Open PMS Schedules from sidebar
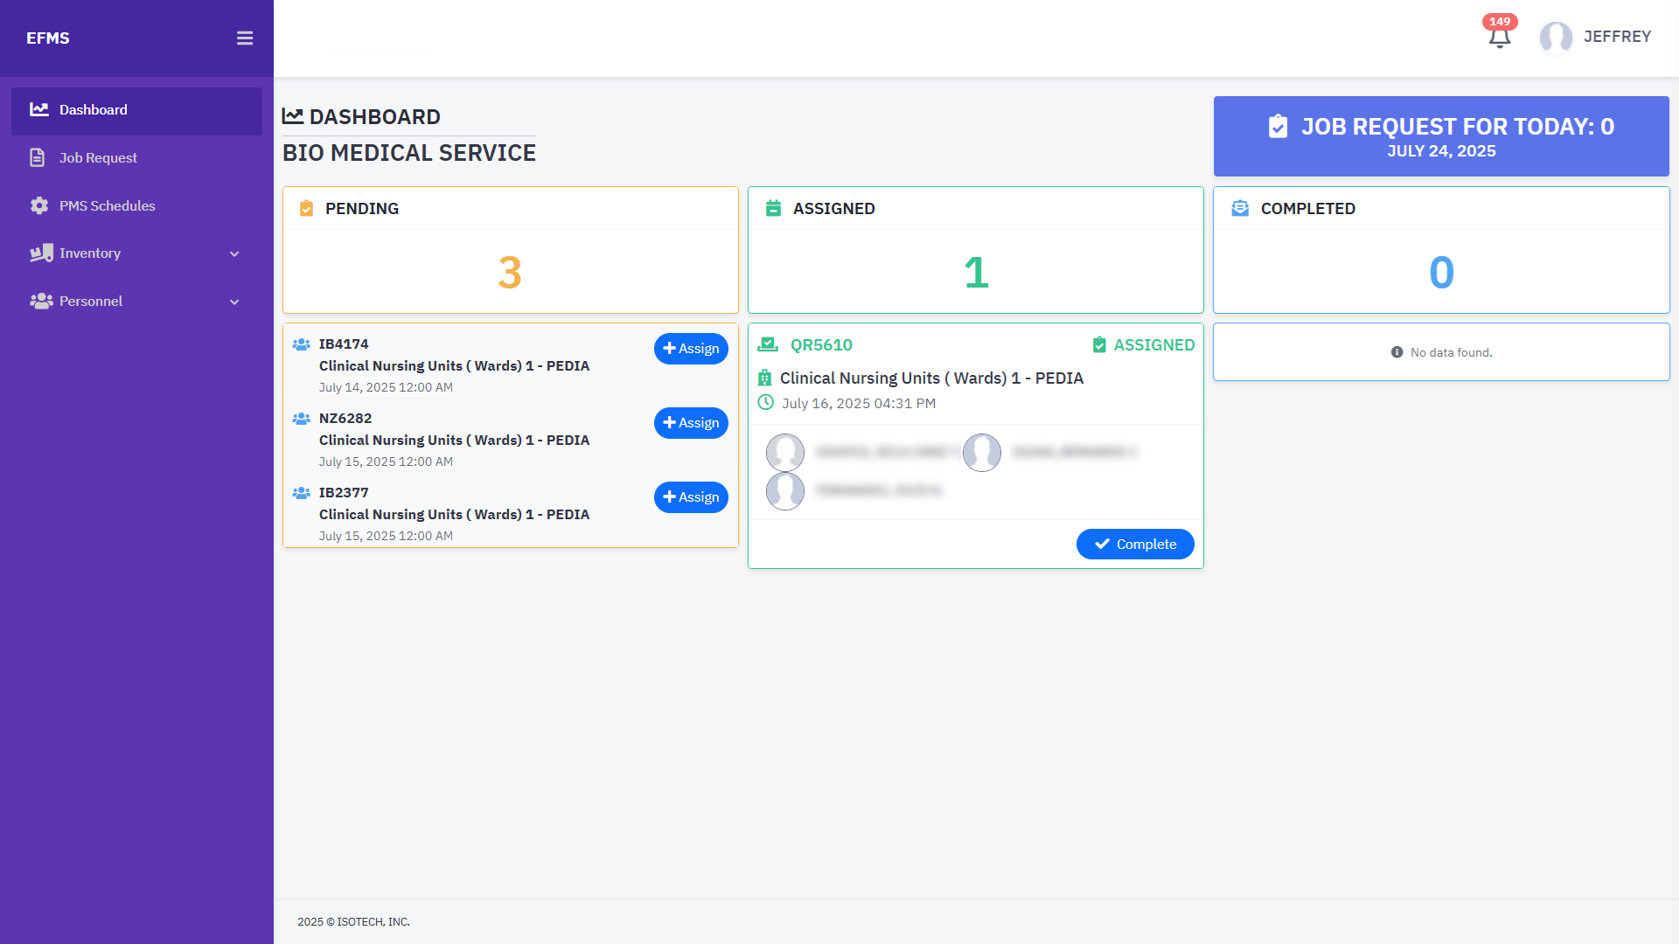The width and height of the screenshot is (1679, 944). click(107, 206)
